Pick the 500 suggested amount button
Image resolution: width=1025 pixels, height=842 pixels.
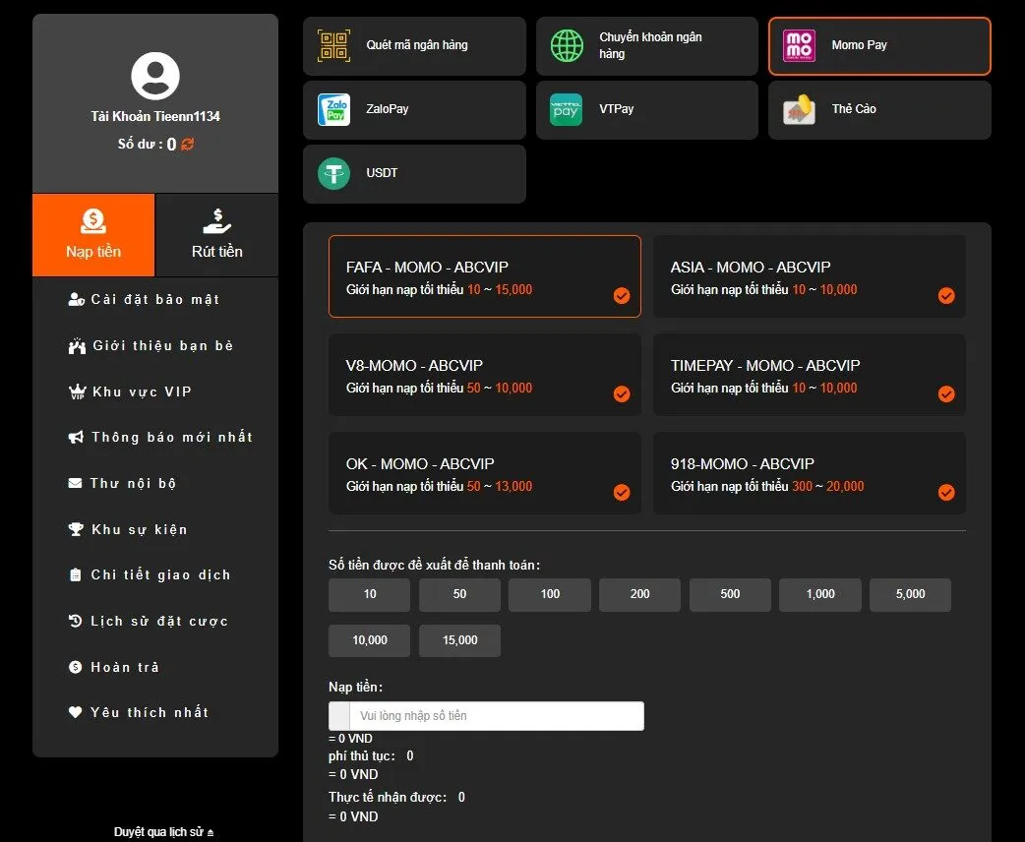click(x=730, y=594)
